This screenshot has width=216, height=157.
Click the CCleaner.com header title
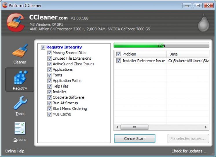pyautogui.click(x=48, y=17)
